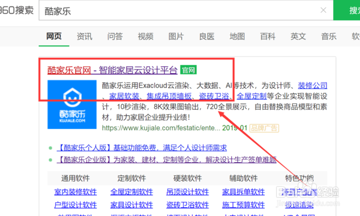Switch to the 百科 tab
Screen dimensions: 360x216
(268, 36)
